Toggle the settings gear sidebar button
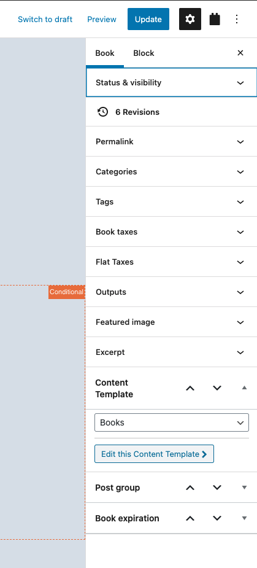Viewport: 257px width, 568px height. tap(190, 19)
